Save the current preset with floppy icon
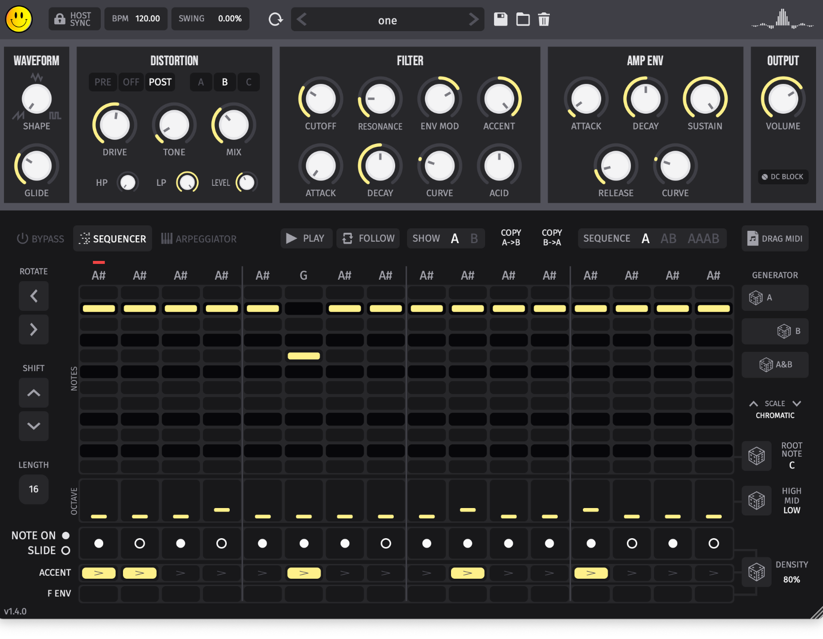The width and height of the screenshot is (823, 639). click(500, 19)
